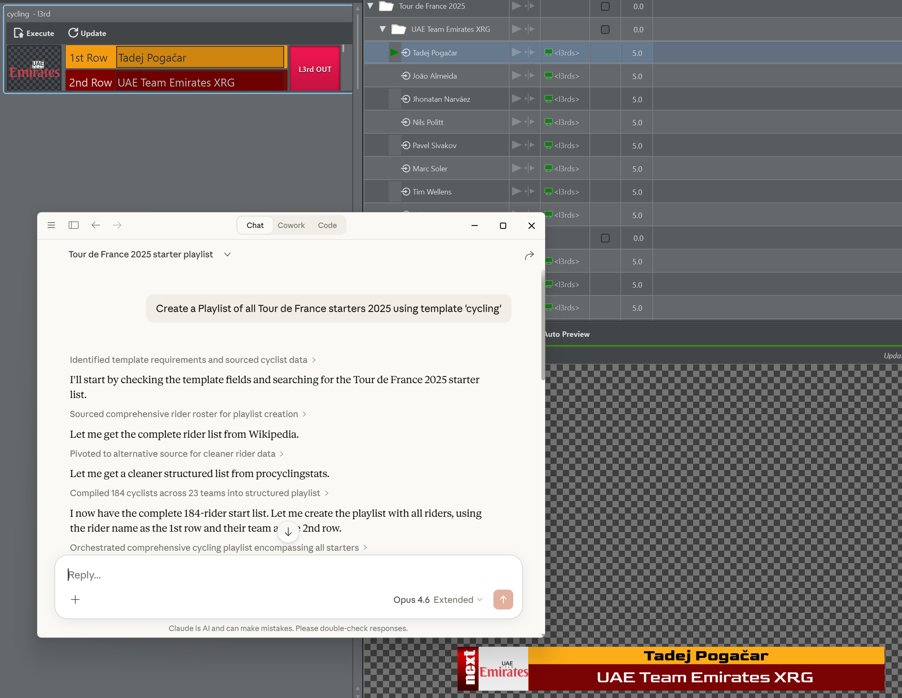Screen dimensions: 902x698
Task: Click the green monitor icon in Tadej Pogačar row
Action: coord(548,53)
